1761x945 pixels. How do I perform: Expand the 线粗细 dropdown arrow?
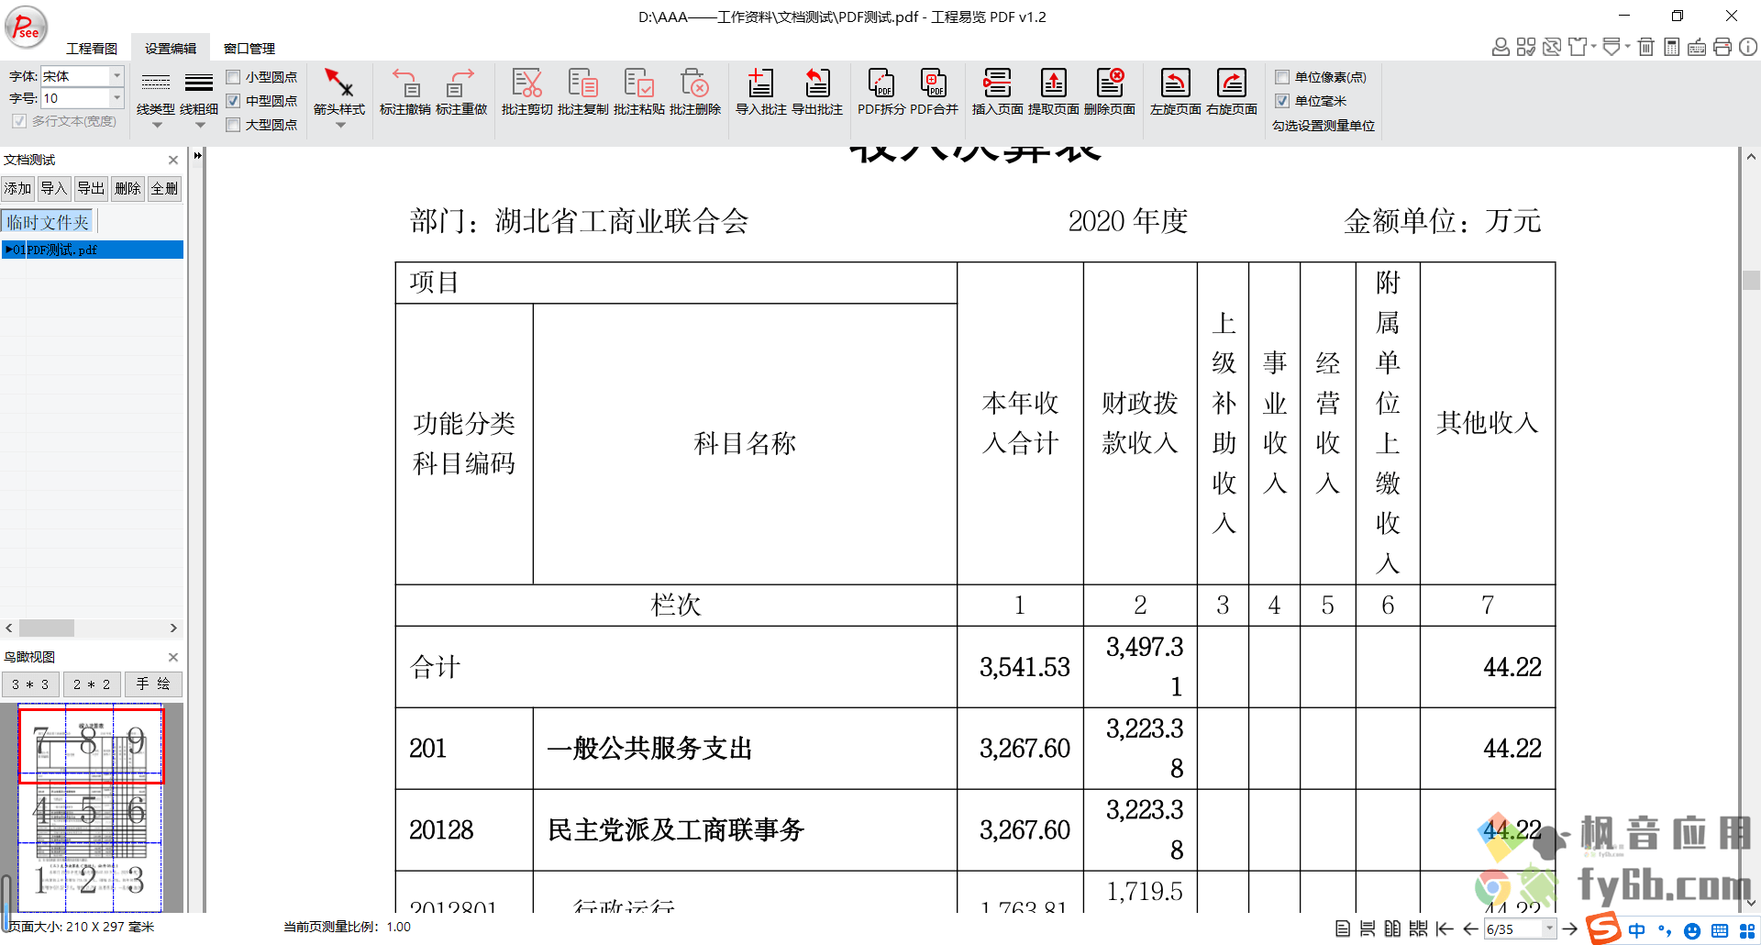[200, 126]
